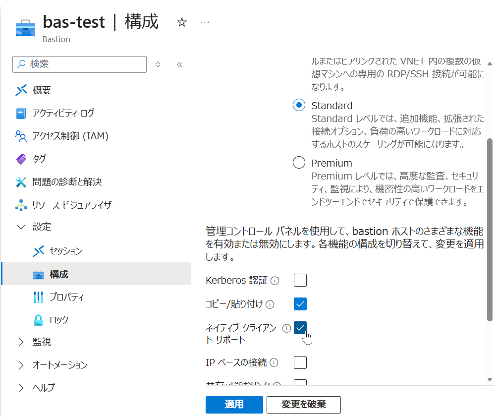Open the セッション menu item
This screenshot has height=417, width=495.
65,251
